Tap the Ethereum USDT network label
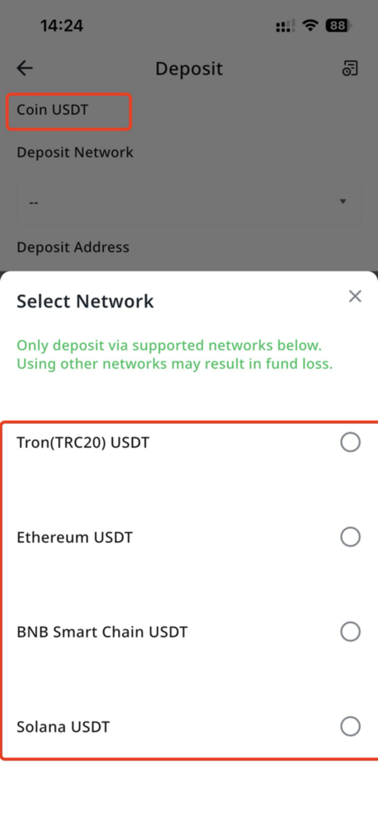378x818 pixels. (x=75, y=537)
